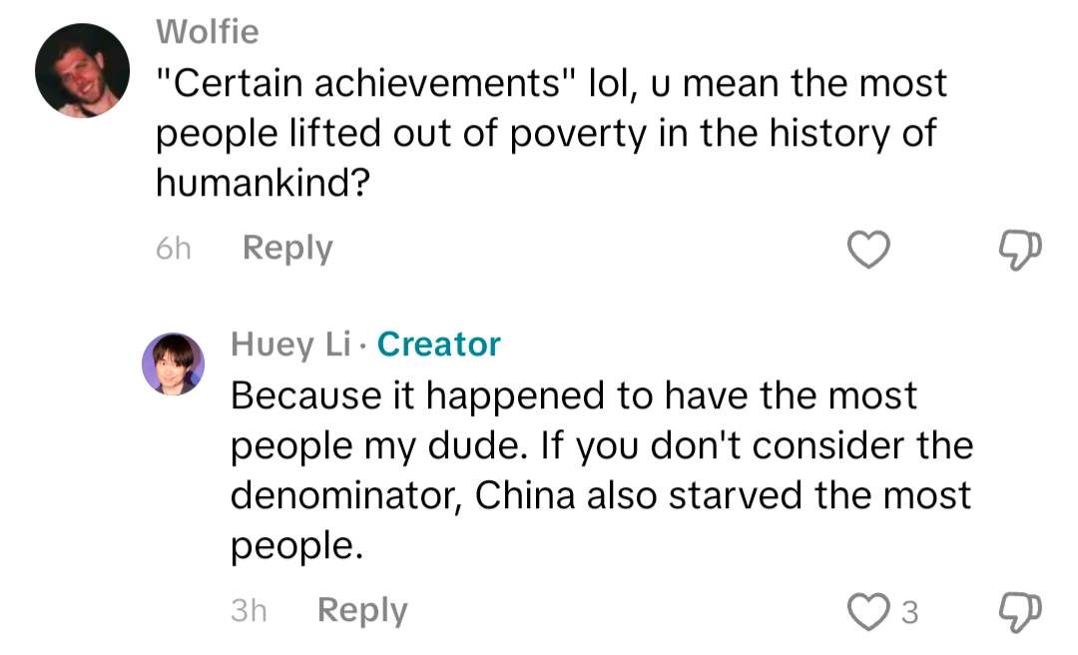Select Huey Li's reply text about denominator
The image size is (1078, 655).
tap(599, 446)
